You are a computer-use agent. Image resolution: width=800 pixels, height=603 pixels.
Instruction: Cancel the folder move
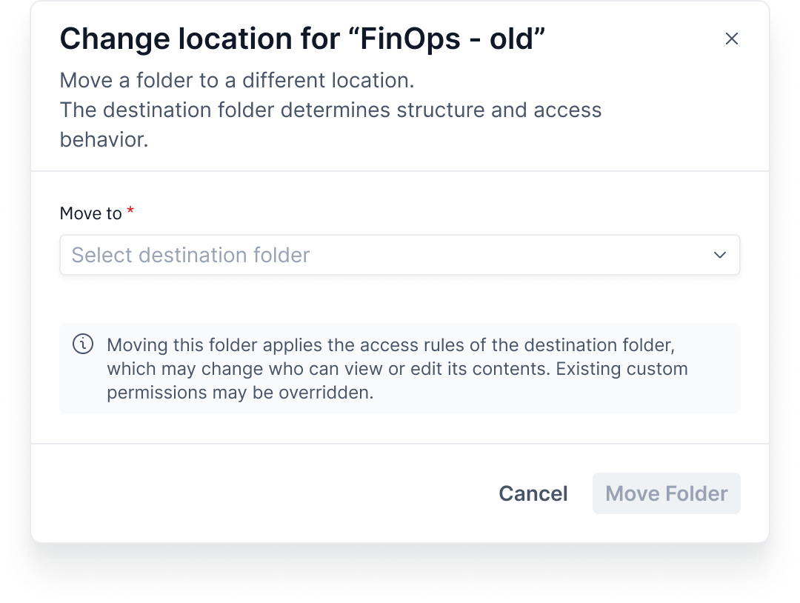tap(533, 493)
